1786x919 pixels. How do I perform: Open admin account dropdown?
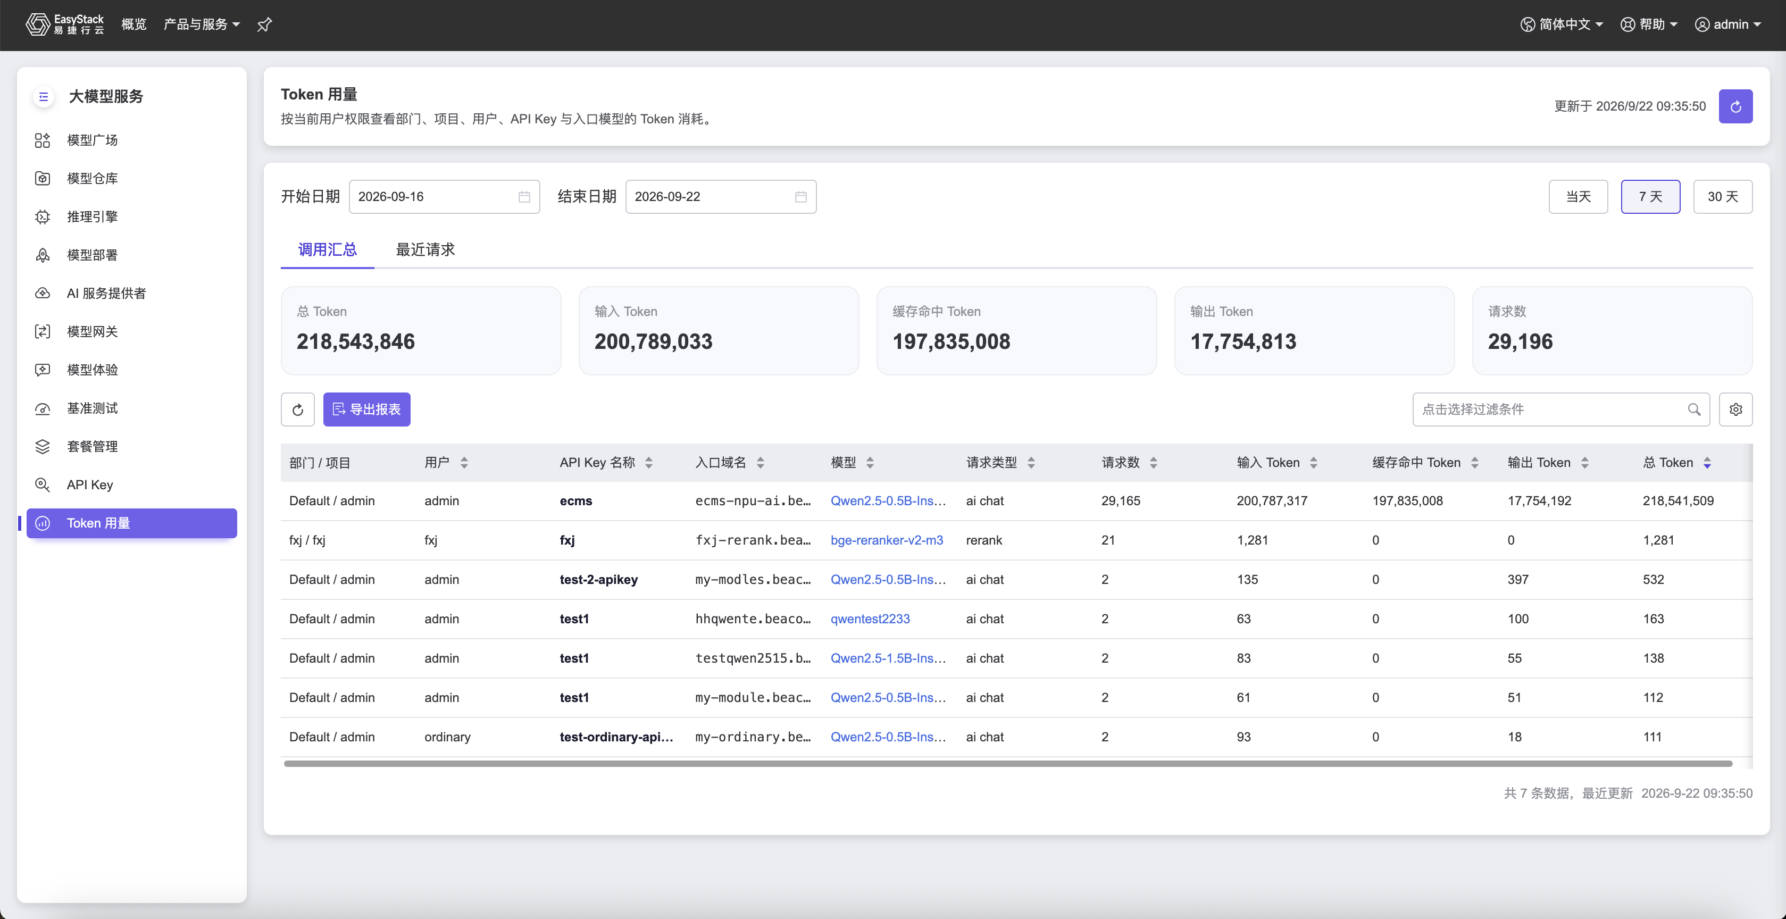pyautogui.click(x=1727, y=24)
